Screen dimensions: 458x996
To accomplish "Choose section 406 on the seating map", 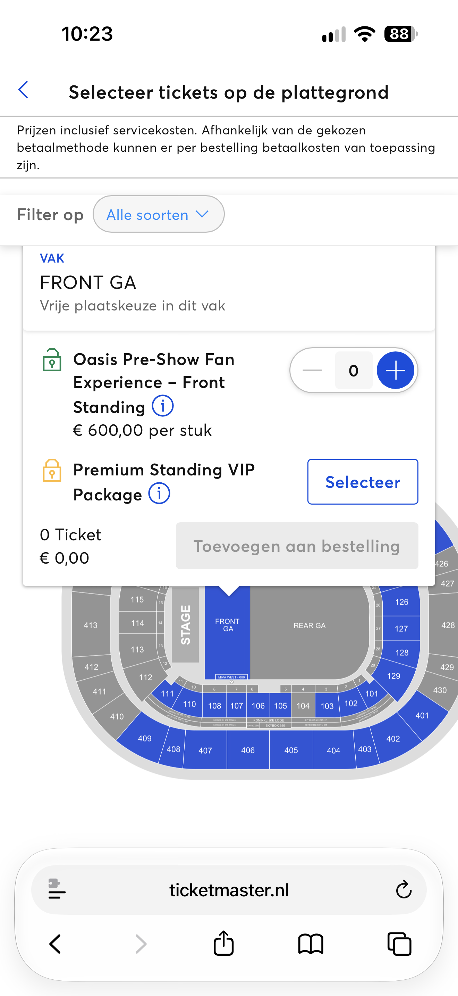I will [x=248, y=750].
